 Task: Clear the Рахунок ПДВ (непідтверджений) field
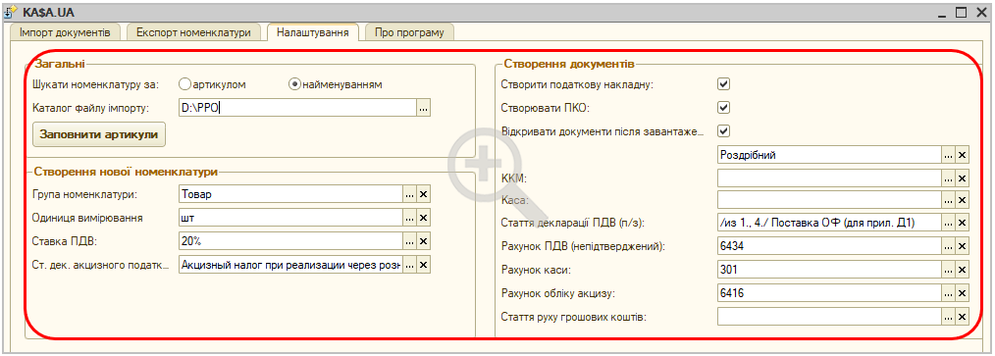tap(962, 245)
